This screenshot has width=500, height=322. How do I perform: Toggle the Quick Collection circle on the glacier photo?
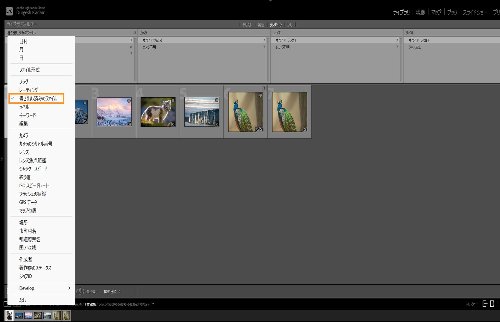(x=217, y=100)
